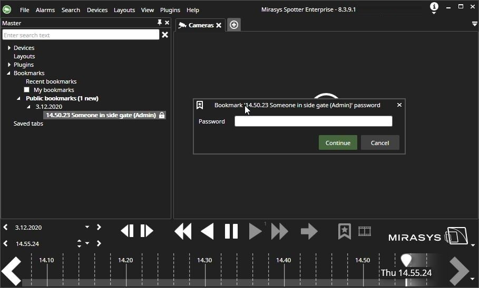Collapse the Public bookmarks node

click(18, 98)
